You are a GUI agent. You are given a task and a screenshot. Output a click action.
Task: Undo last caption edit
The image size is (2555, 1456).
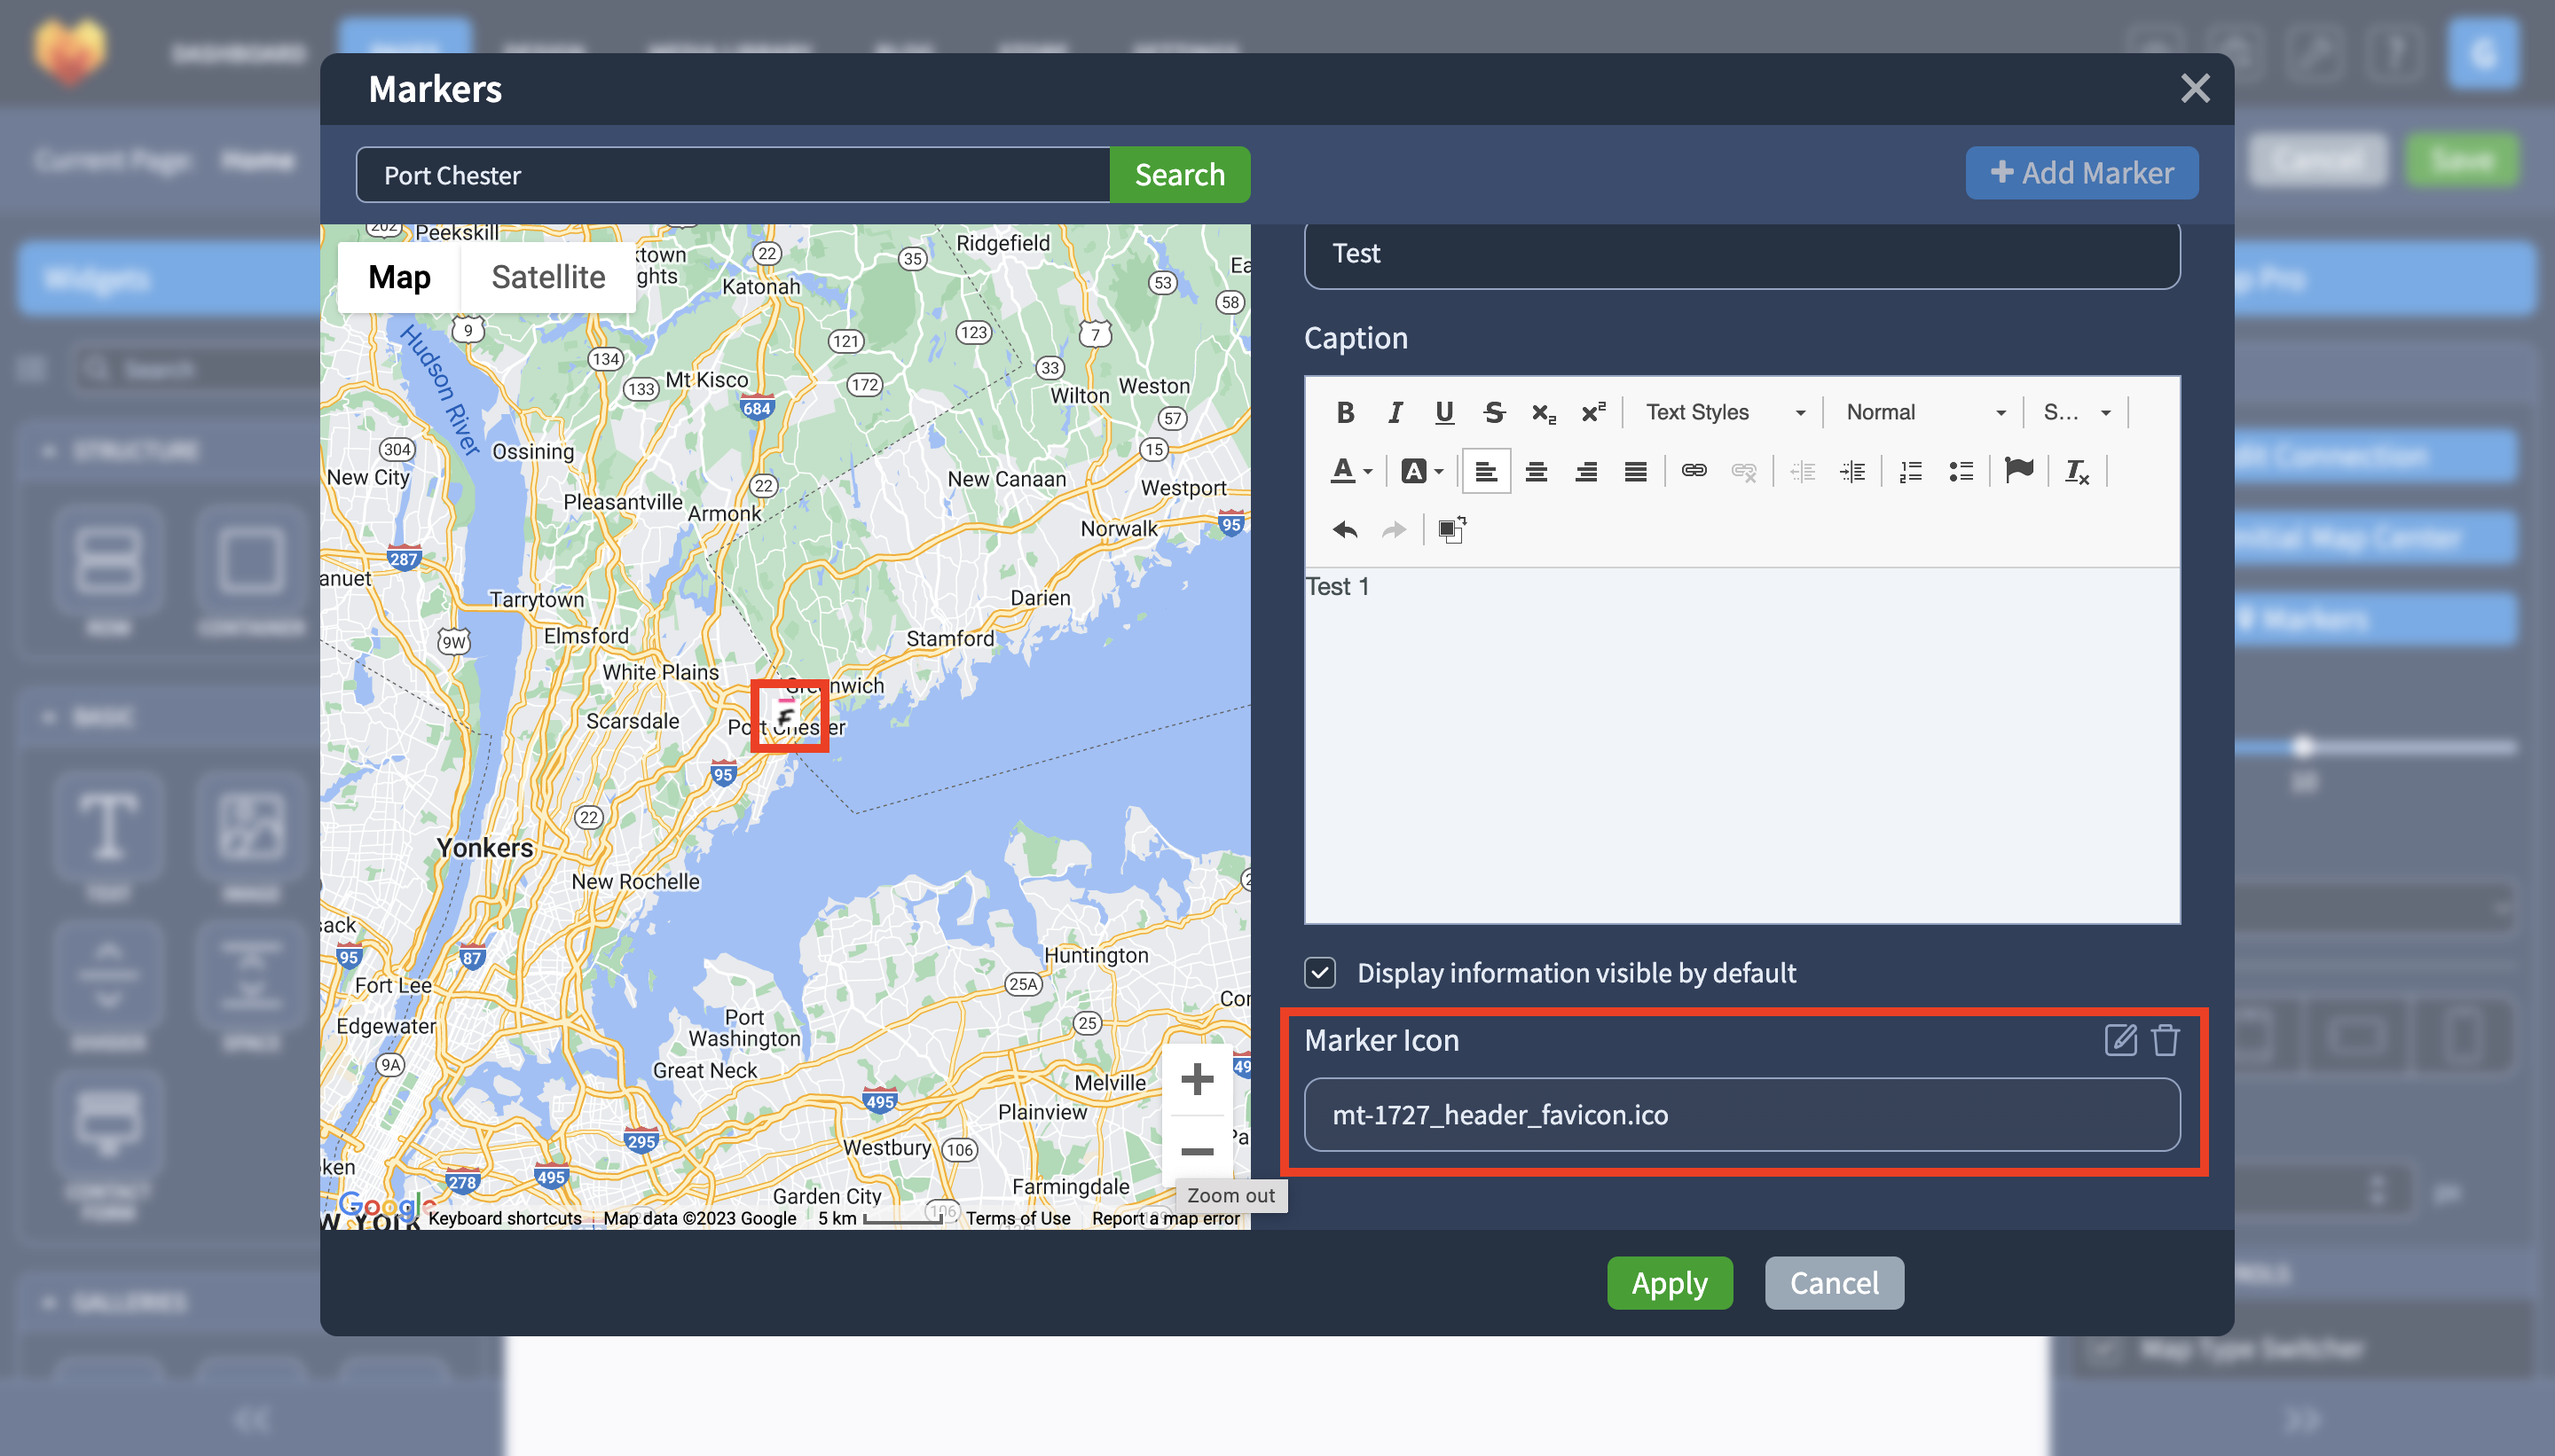tap(1346, 529)
